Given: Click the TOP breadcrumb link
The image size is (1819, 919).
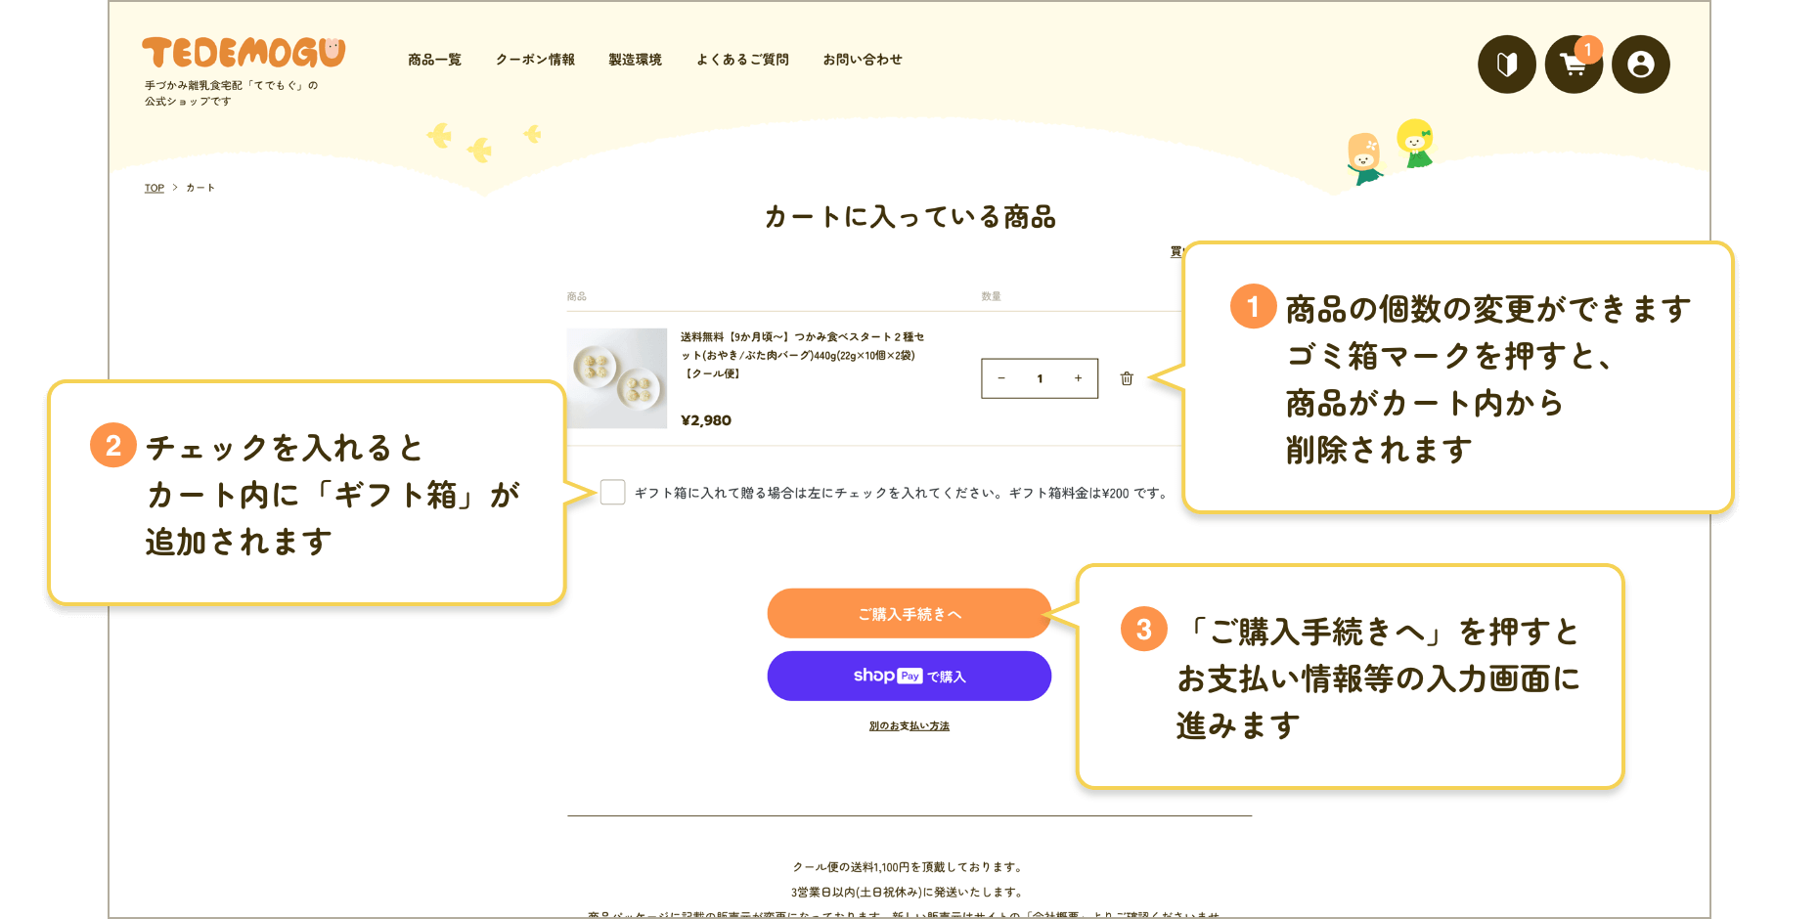Looking at the screenshot, I should click(155, 188).
